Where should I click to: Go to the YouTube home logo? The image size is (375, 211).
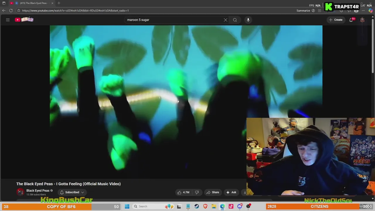[x=24, y=20]
